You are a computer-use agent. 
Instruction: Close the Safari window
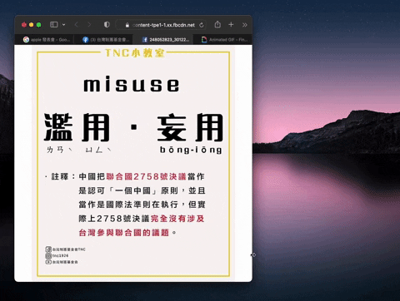point(24,25)
